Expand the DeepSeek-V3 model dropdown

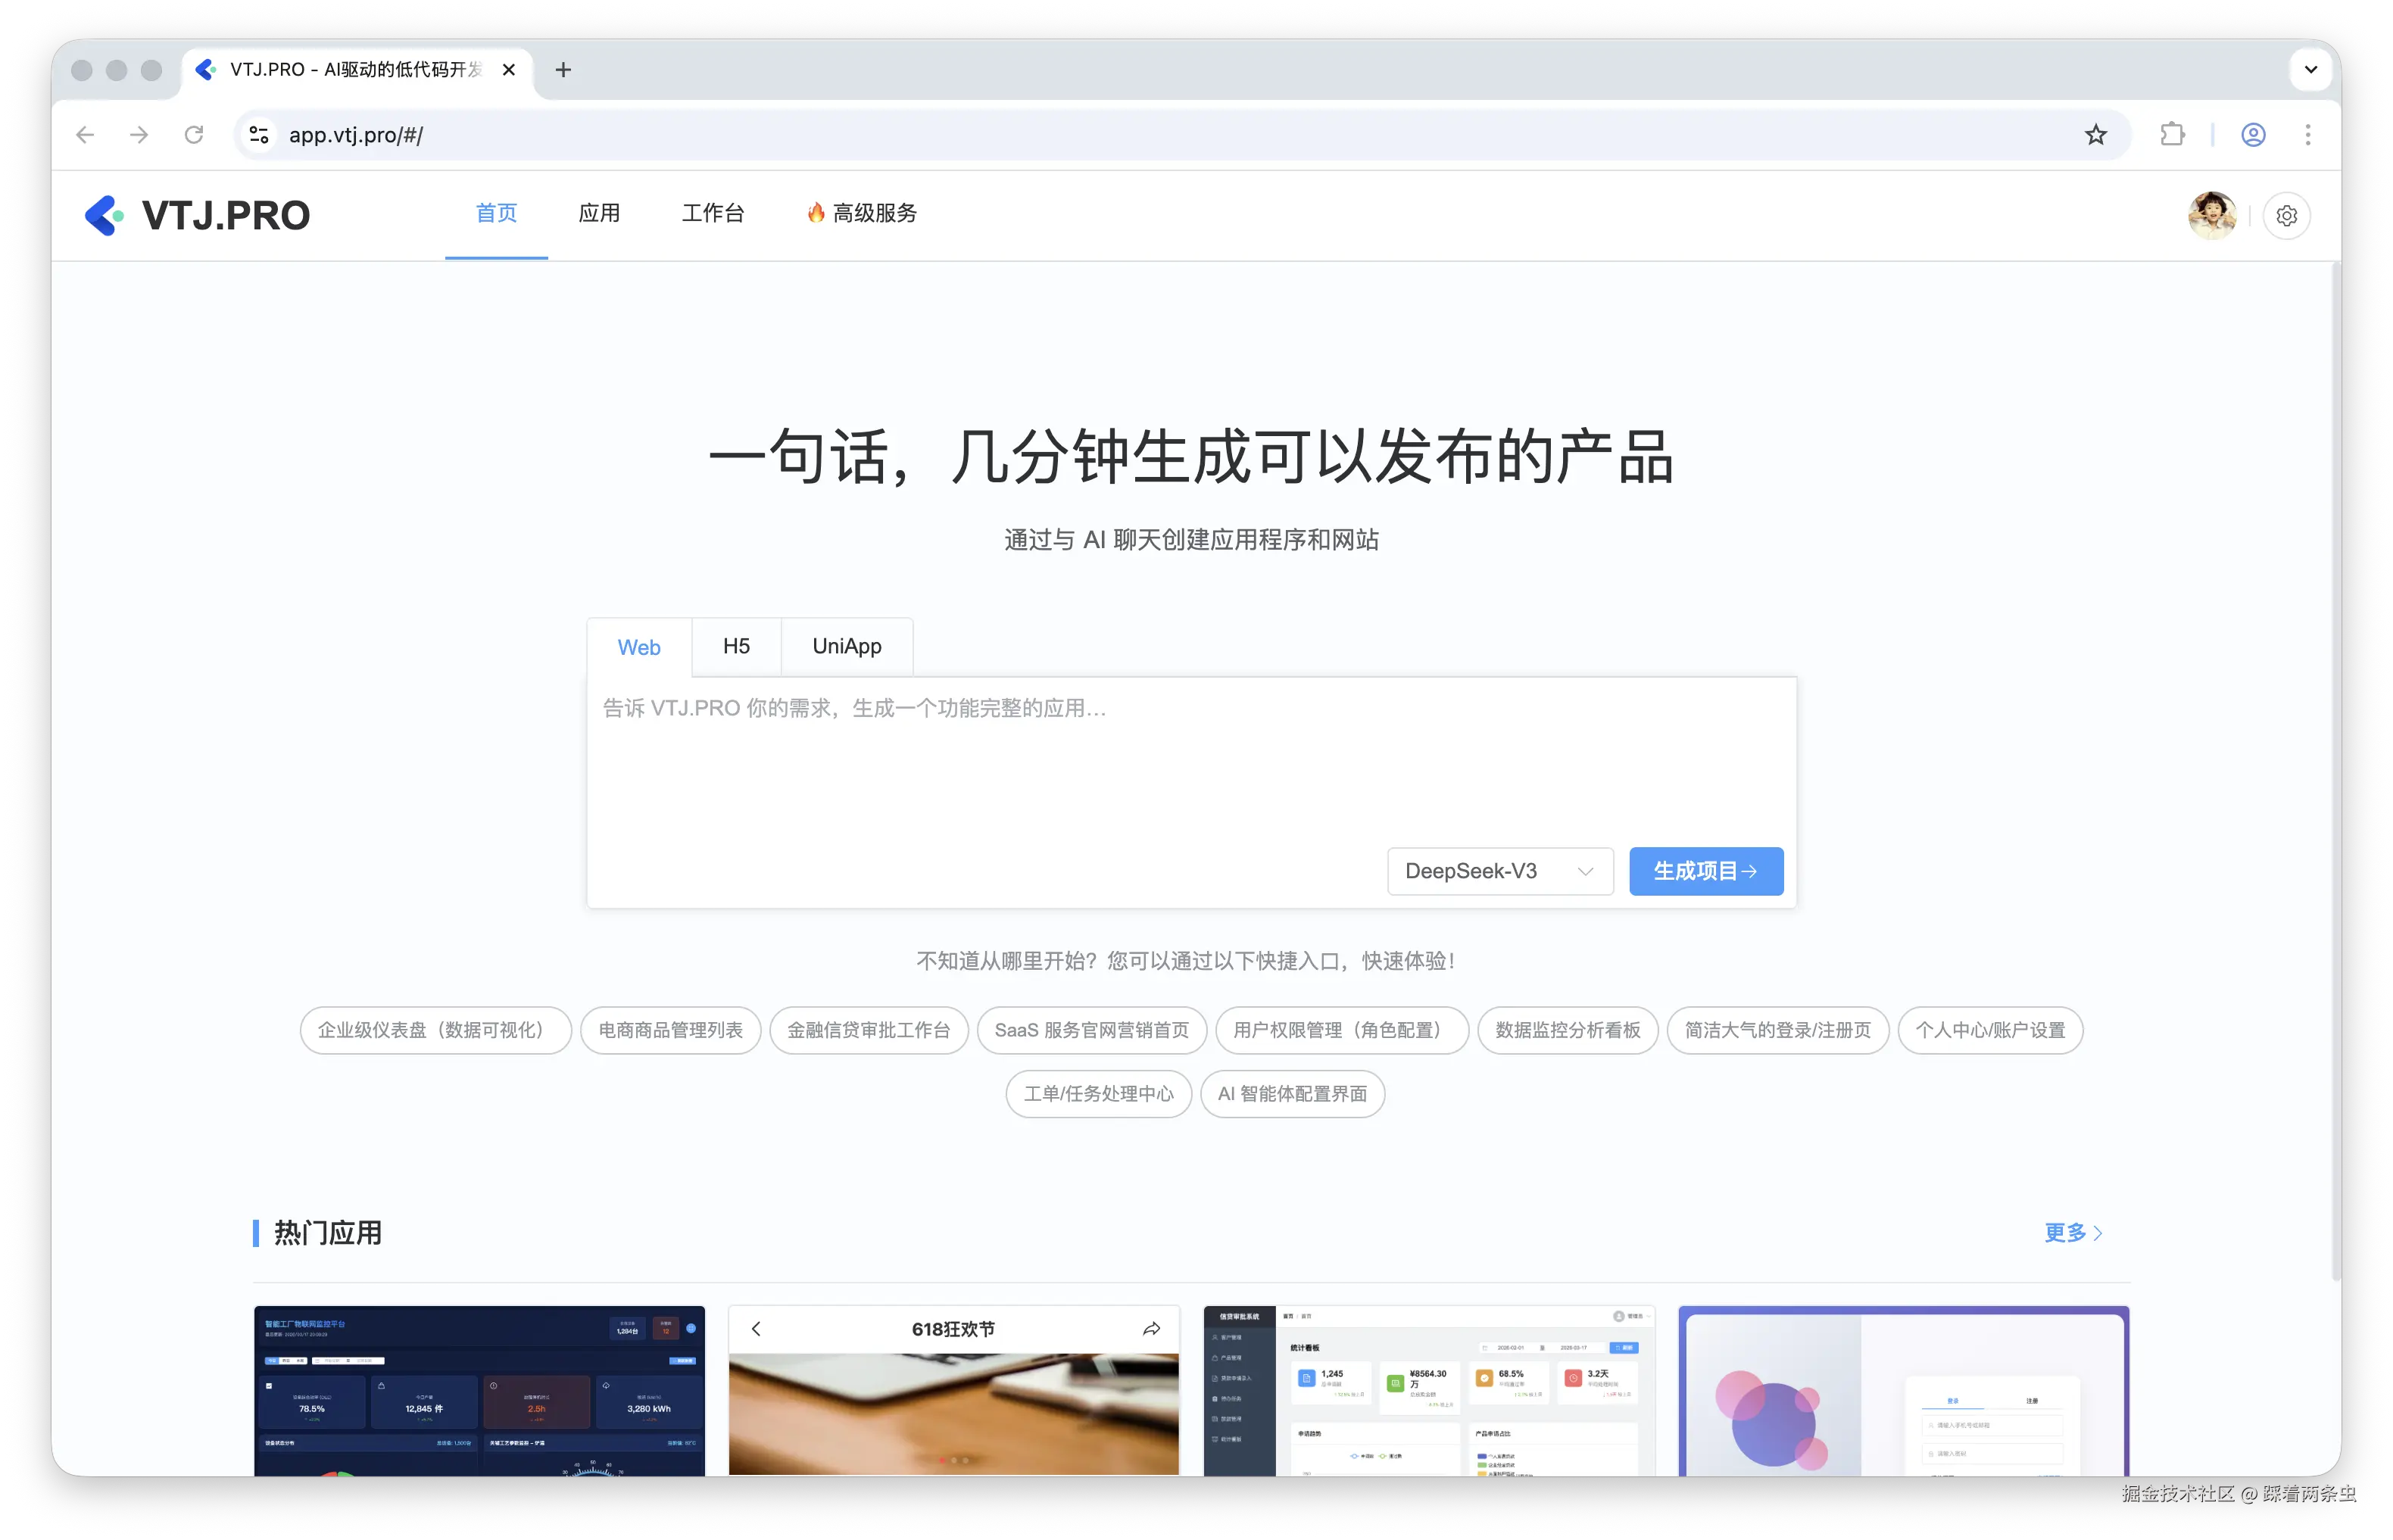pyautogui.click(x=1499, y=871)
